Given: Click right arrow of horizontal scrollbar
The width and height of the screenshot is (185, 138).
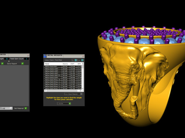Looking at the screenshot, I should point(81,90).
